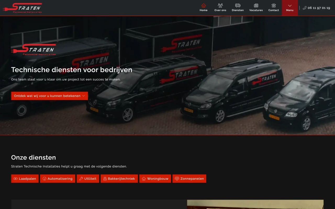Click the Home house icon in navigation
The image size is (335, 209).
click(x=204, y=5)
